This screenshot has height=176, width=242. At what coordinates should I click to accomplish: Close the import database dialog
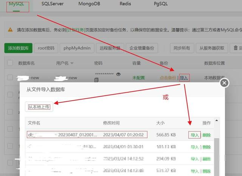click(224, 83)
